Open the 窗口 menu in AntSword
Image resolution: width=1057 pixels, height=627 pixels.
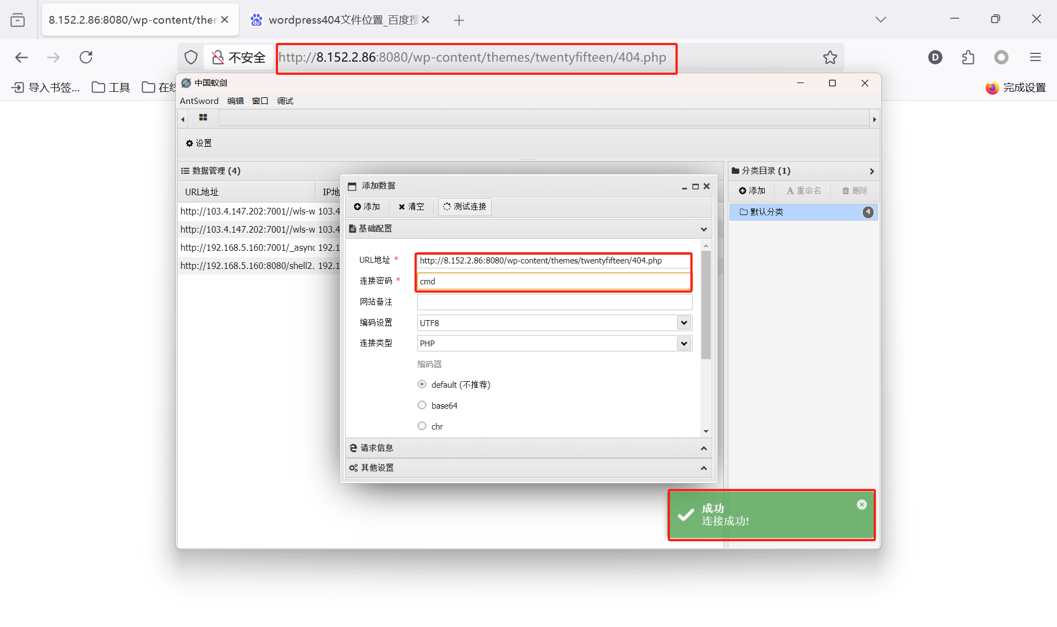[x=260, y=101]
